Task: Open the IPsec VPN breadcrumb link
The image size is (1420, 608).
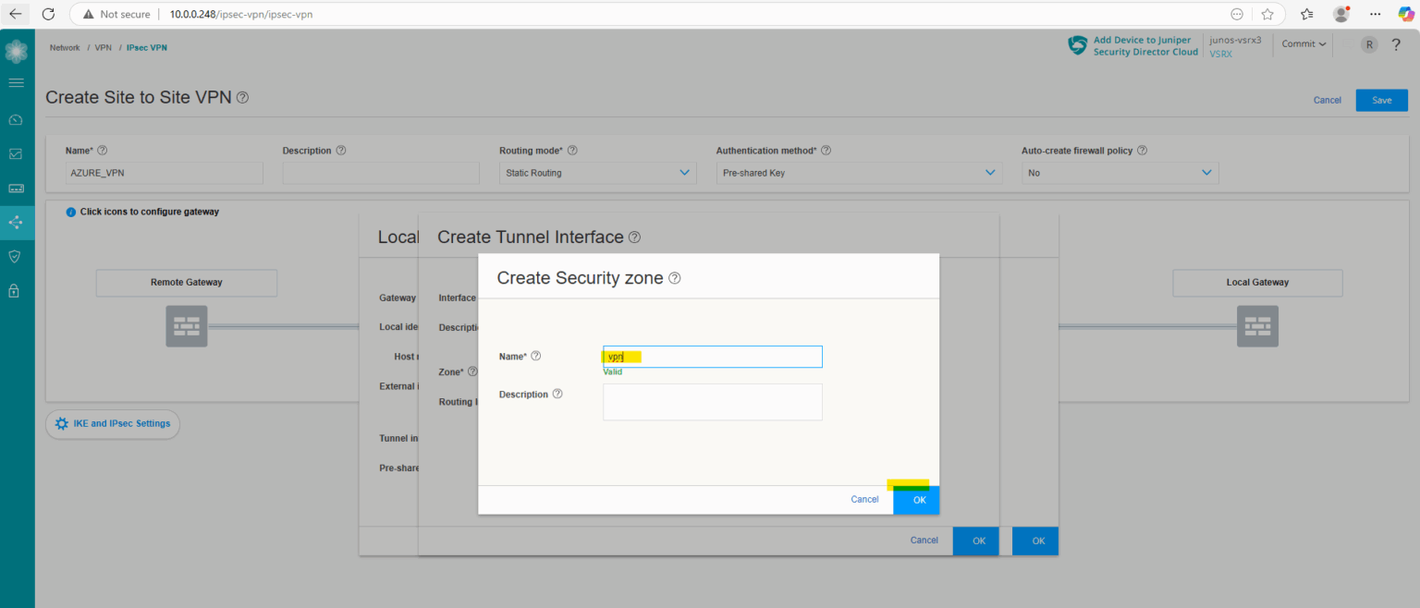Action: pyautogui.click(x=146, y=47)
